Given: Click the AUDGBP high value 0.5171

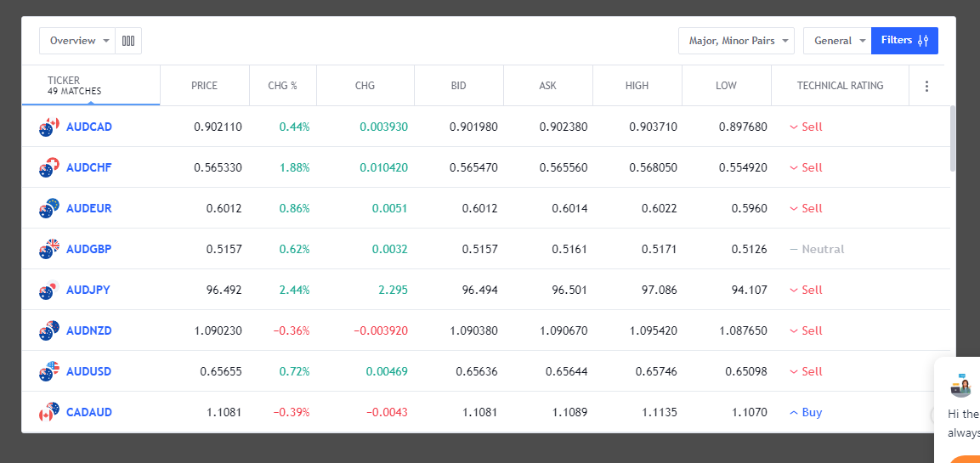Looking at the screenshot, I should tap(660, 249).
